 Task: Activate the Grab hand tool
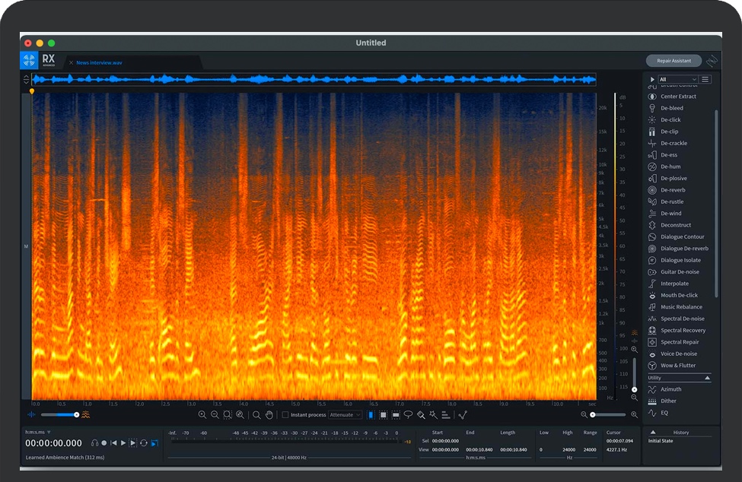269,415
